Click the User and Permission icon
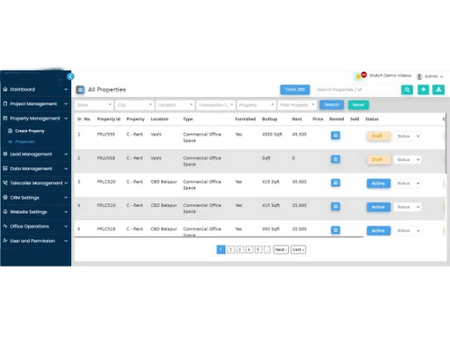Viewport: 450px width, 337px height. (5, 241)
